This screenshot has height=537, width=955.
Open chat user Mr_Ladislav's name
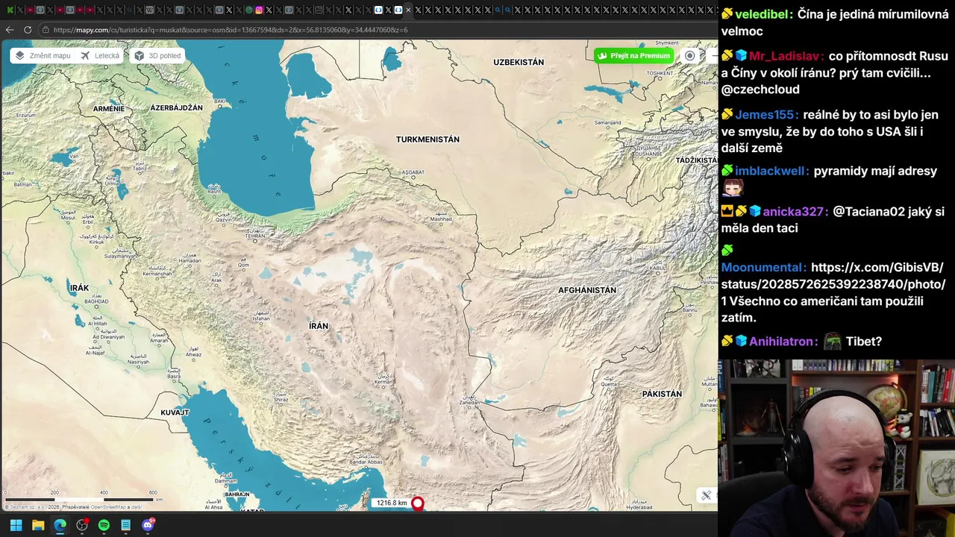[786, 56]
